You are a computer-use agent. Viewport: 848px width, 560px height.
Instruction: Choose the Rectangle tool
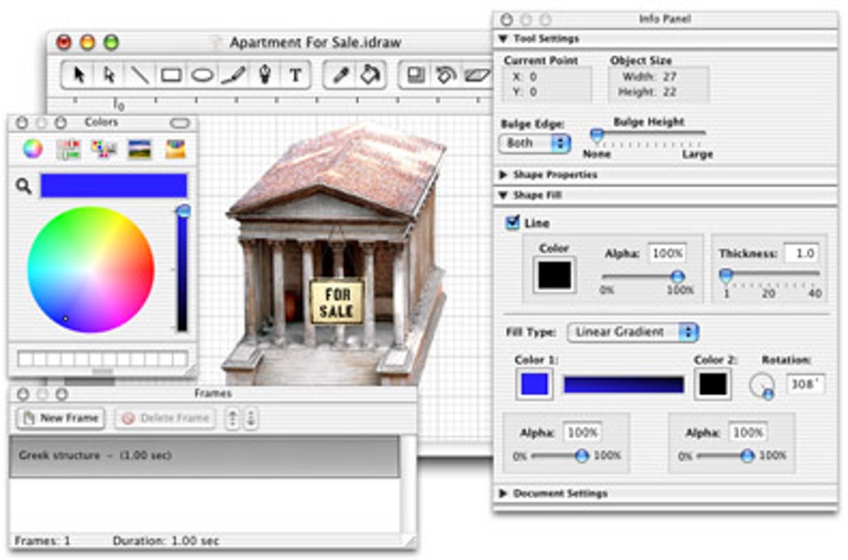click(x=171, y=75)
